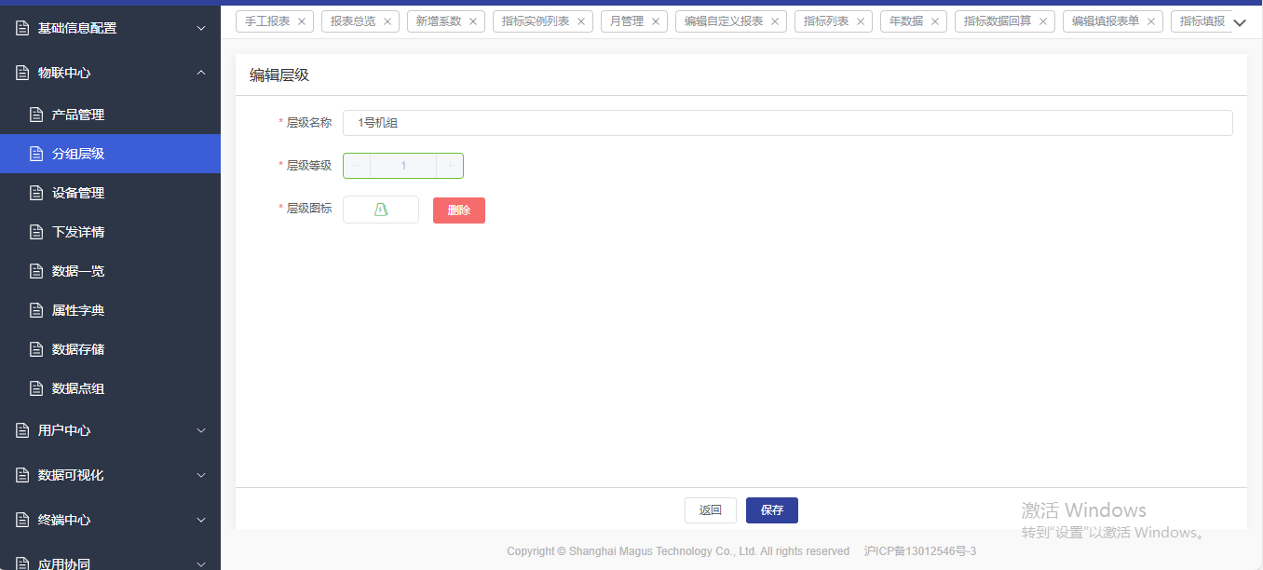Delete the layer icon with 删除
Viewport: 1263px width, 570px height.
pos(459,210)
